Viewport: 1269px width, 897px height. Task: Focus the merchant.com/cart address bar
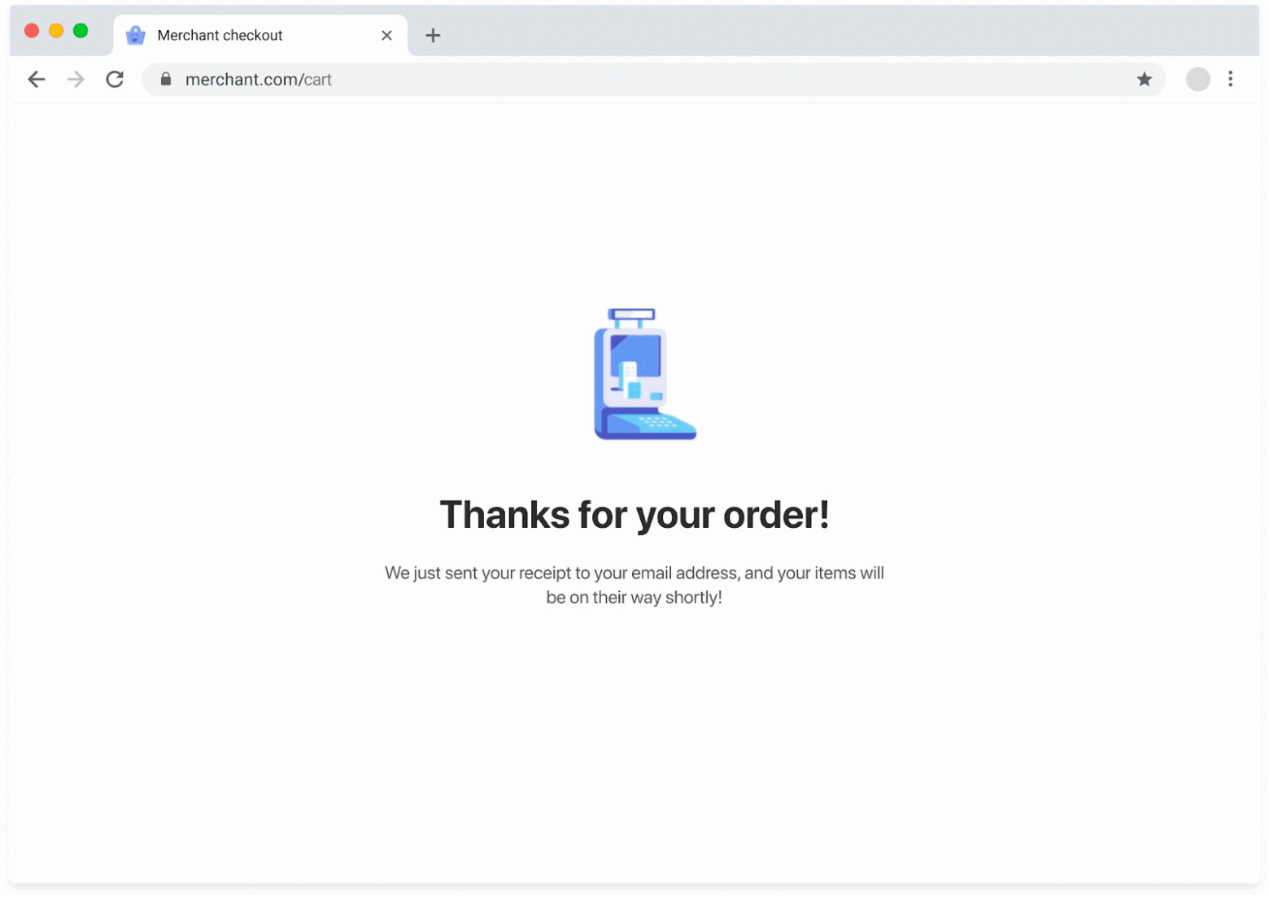654,79
